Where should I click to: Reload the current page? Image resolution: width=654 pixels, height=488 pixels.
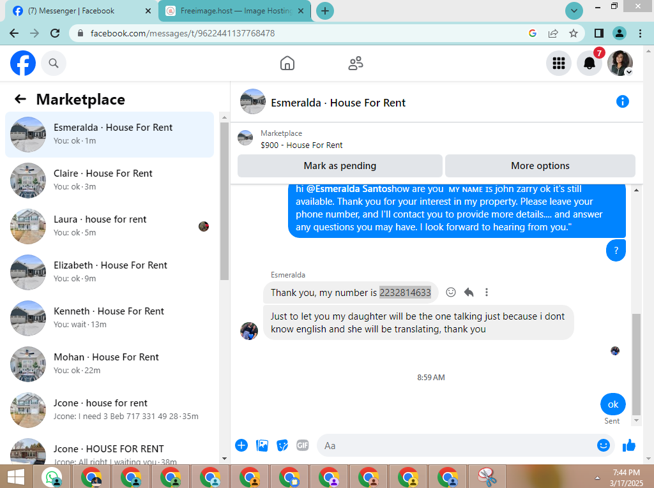point(55,33)
